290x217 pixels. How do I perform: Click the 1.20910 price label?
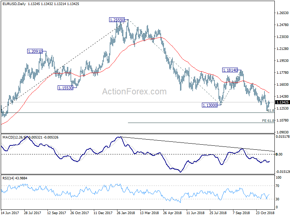[35, 51]
